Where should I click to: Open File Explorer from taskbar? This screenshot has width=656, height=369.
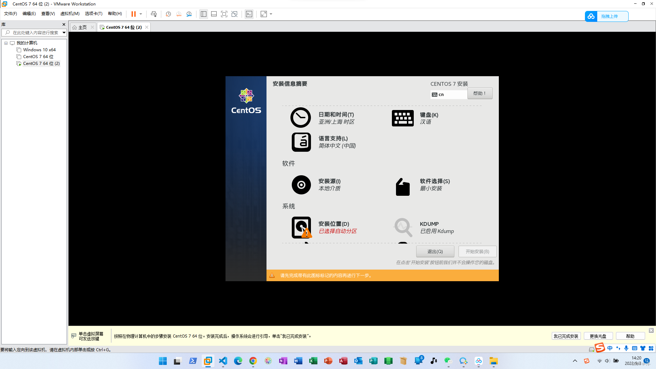(x=494, y=361)
